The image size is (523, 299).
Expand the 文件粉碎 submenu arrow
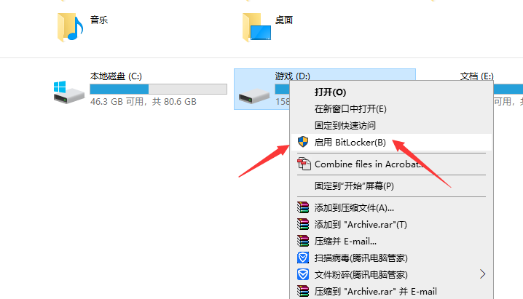tap(482, 274)
